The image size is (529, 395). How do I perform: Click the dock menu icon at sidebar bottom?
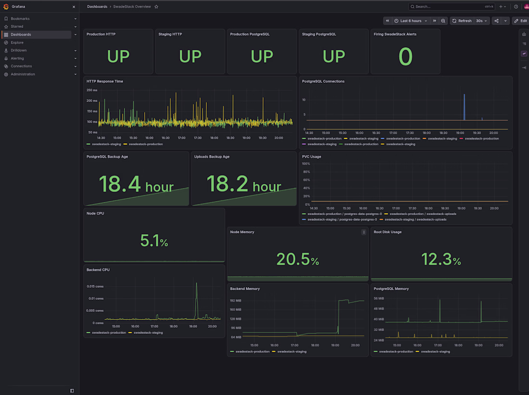(72, 391)
